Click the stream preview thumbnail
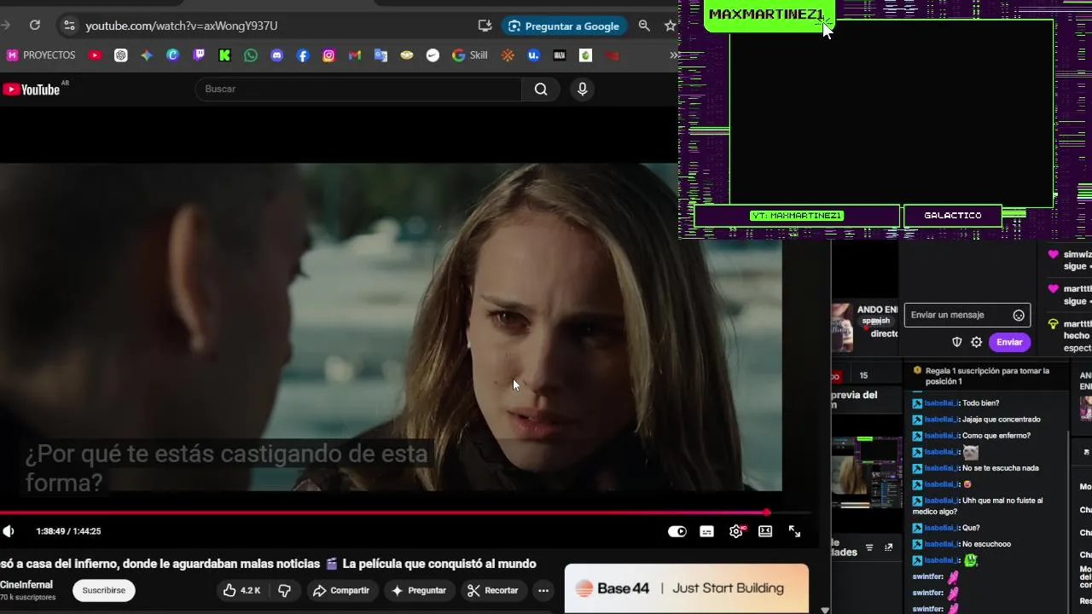 coord(867,473)
